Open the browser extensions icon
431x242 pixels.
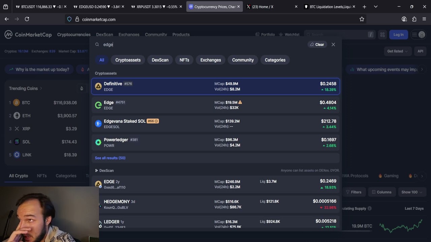click(414, 19)
